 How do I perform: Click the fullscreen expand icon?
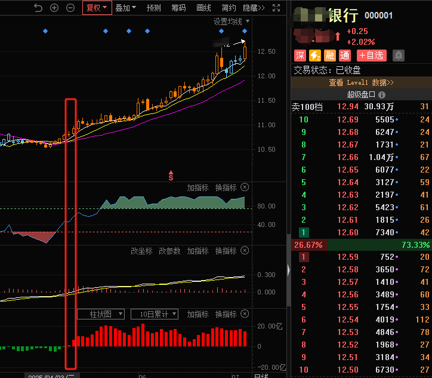(x=276, y=8)
